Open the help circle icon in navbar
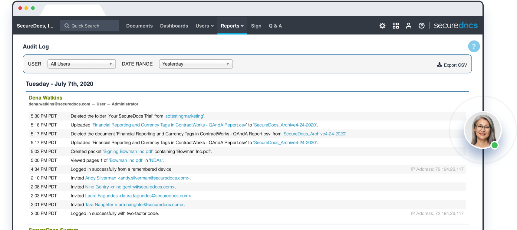Screen dimensions: 517x230 coord(421,26)
